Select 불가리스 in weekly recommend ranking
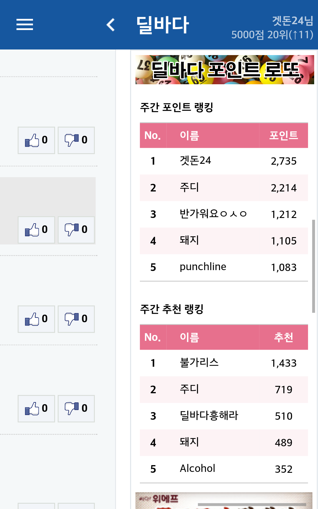Viewport: 318px width, 509px height. tap(199, 363)
